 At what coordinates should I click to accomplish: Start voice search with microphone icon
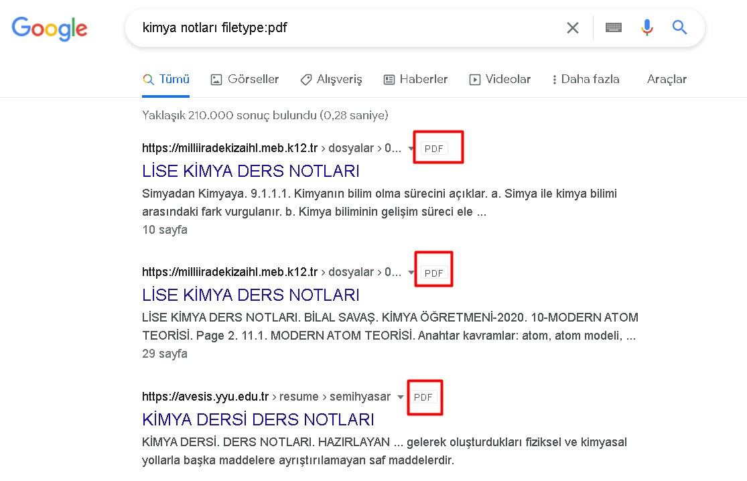click(x=647, y=27)
